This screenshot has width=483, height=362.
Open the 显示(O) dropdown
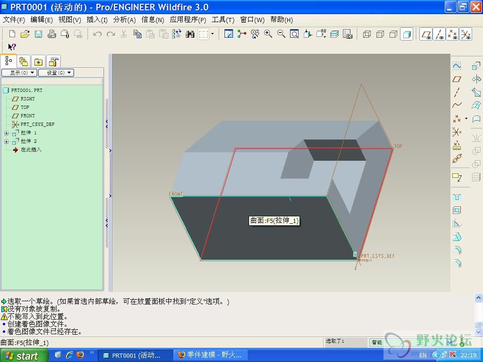tap(19, 73)
